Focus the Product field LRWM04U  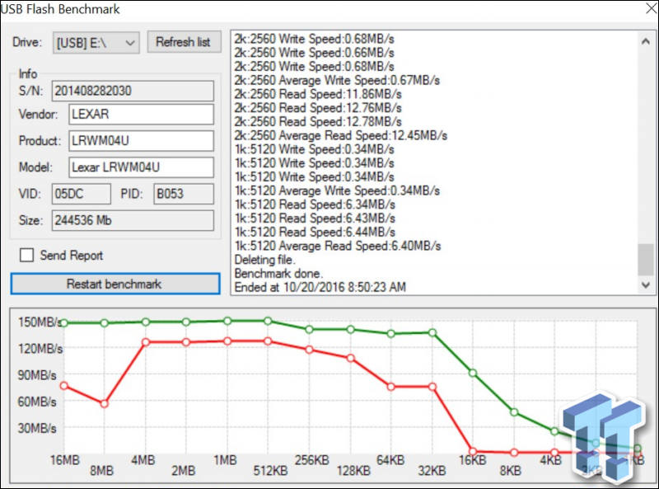click(141, 140)
